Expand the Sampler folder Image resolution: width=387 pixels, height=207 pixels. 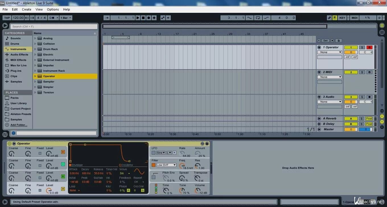pos(35,81)
